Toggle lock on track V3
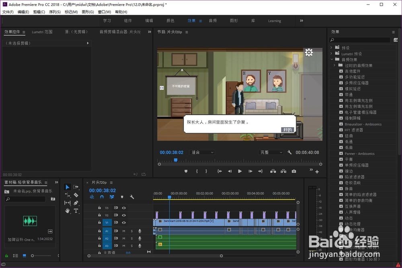Viewport: 402px width, 268px height. click(99, 208)
